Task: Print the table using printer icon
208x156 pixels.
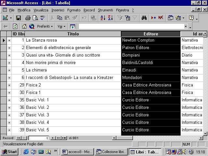Action: [x=28, y=18]
